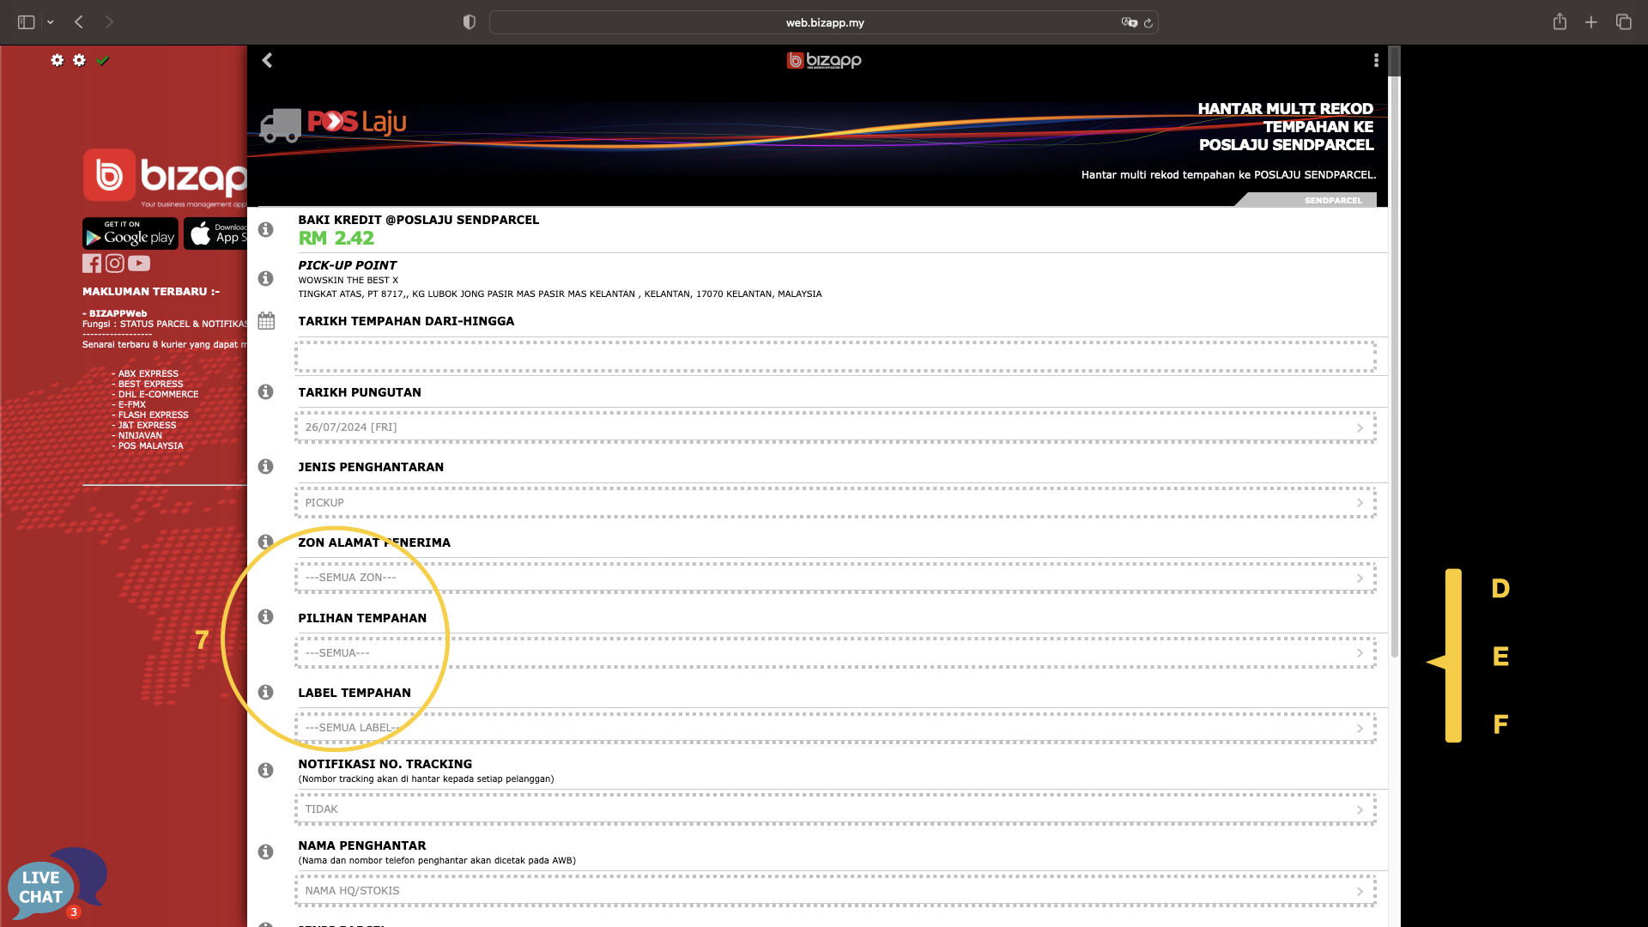Show Safari tab overview
The width and height of the screenshot is (1648, 927).
pos(1623,22)
